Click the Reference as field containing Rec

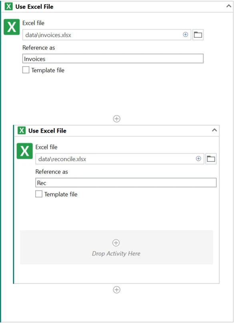coord(126,182)
